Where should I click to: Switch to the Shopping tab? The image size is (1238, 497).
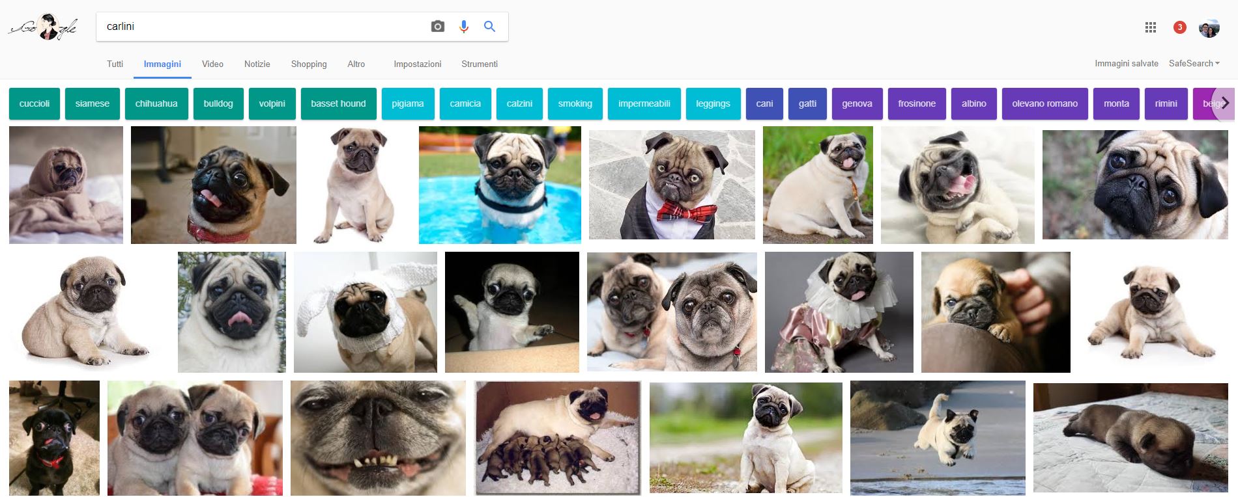pyautogui.click(x=309, y=64)
